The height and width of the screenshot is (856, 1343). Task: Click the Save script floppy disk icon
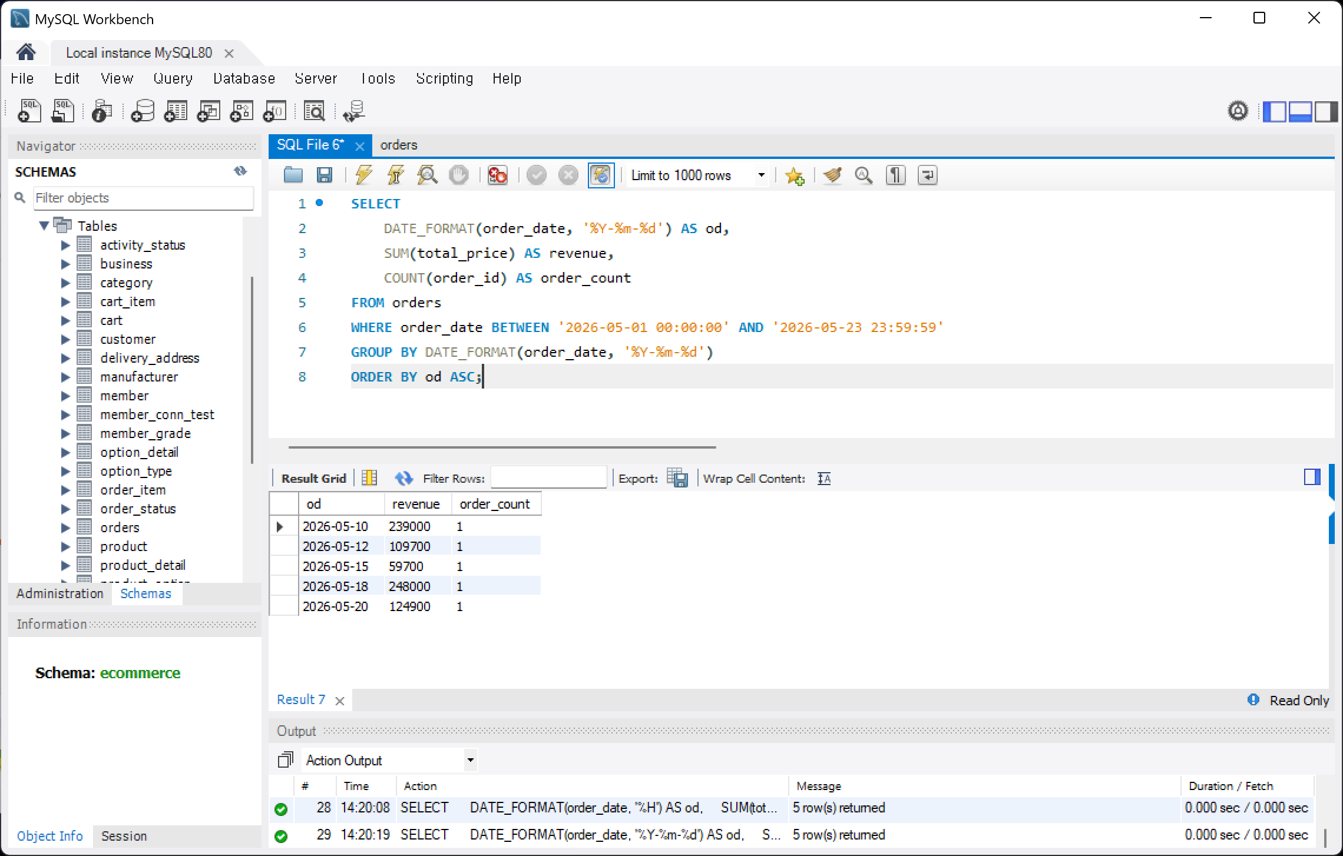click(x=325, y=175)
